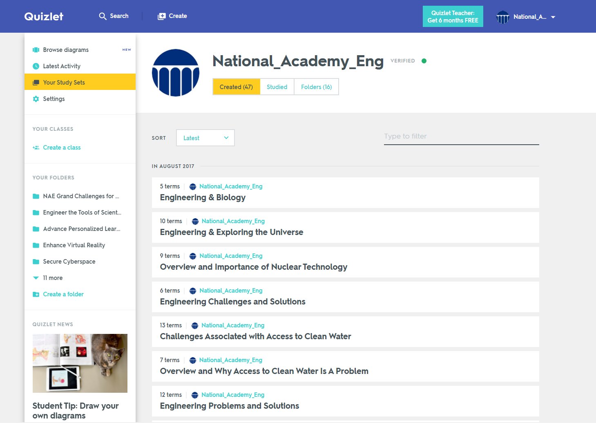Click author avatar on Exploring the Universe set
596x423 pixels.
tap(195, 222)
